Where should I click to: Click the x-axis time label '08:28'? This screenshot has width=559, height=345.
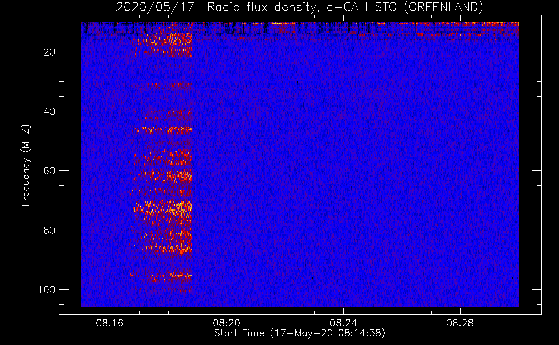460,323
